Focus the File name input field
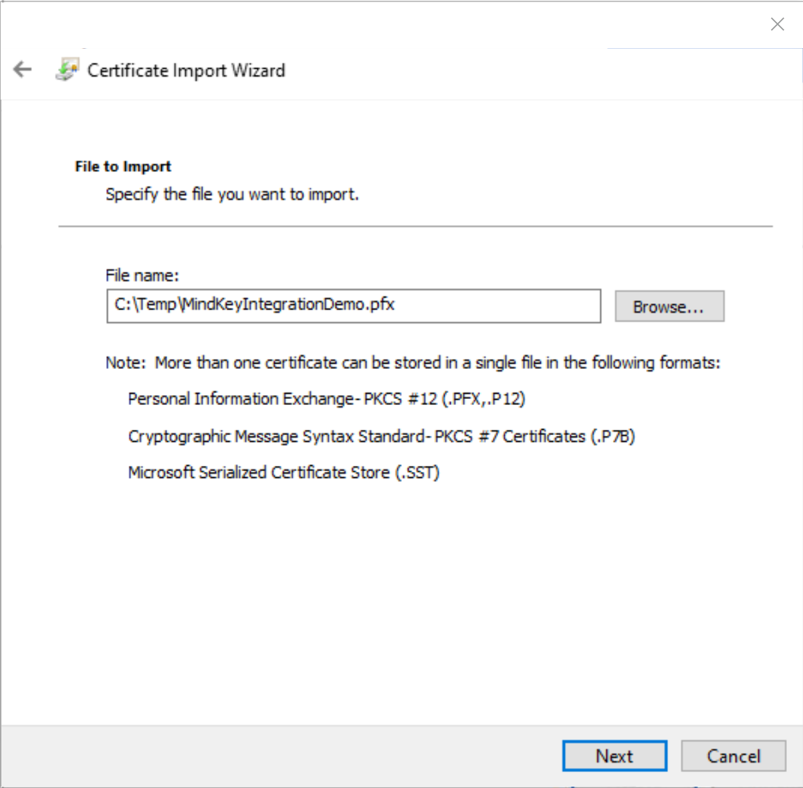 click(495, 306)
